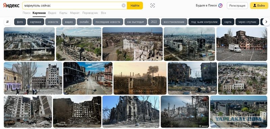Select the карта filter chip
Viewport: 270px width, 129px height.
[x=228, y=22]
